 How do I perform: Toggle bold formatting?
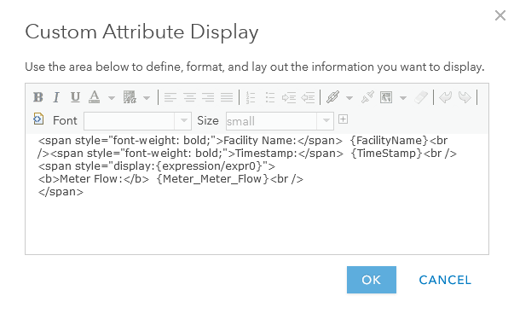(38, 97)
